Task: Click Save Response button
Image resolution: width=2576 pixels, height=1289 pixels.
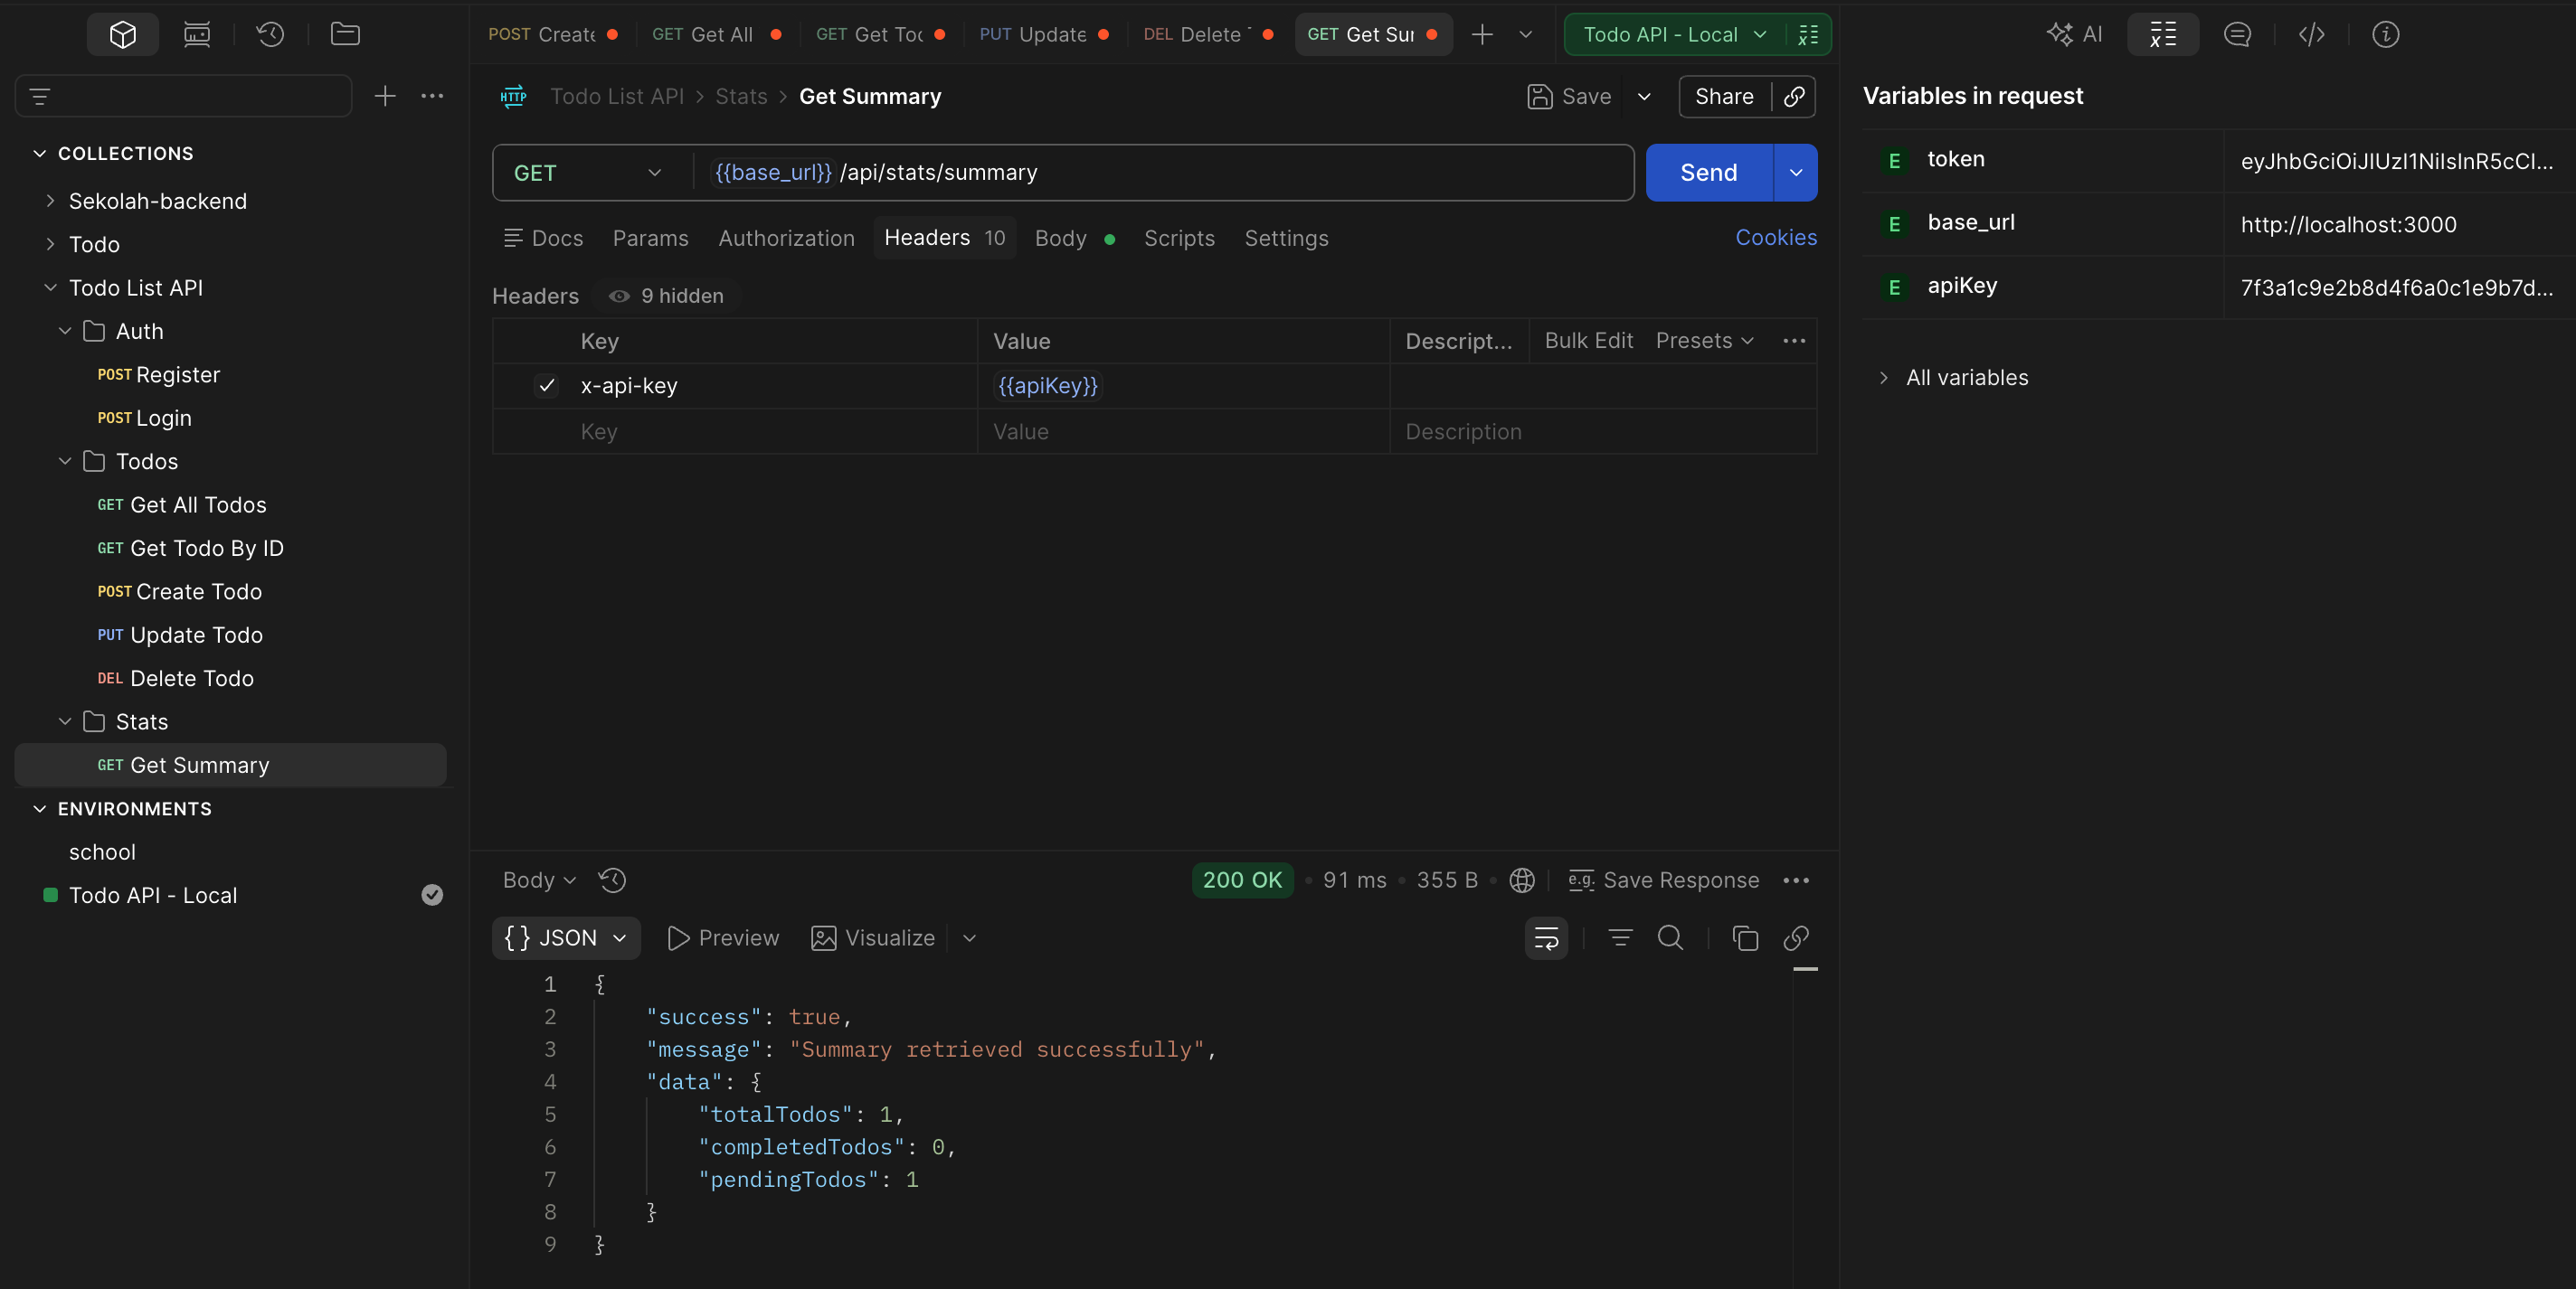Action: [x=1663, y=880]
